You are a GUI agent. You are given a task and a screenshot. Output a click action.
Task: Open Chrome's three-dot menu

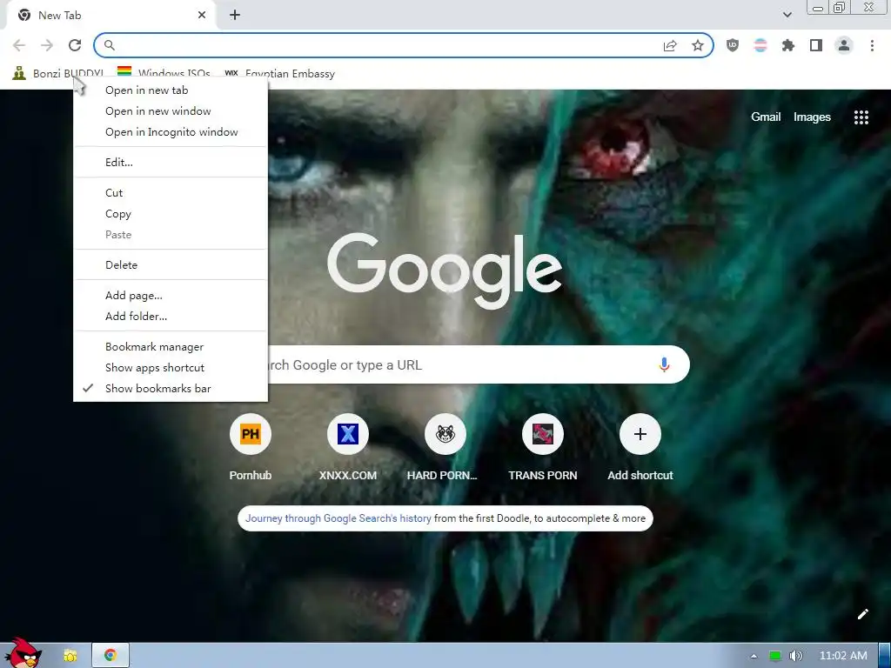click(x=872, y=45)
